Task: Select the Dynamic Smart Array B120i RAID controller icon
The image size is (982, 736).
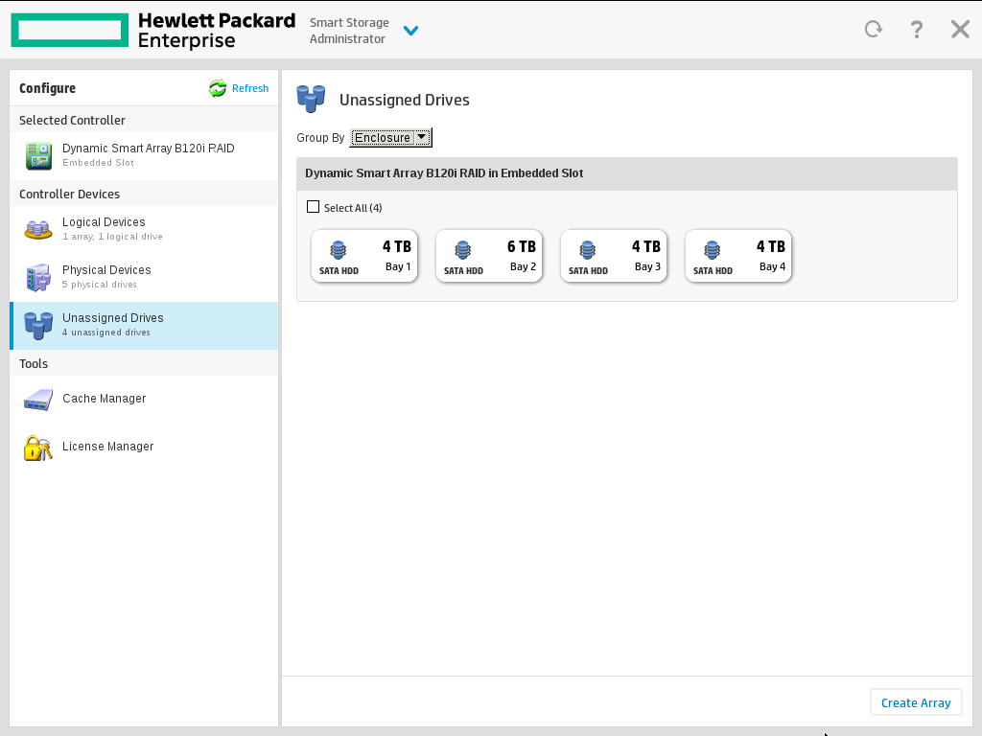Action: pyautogui.click(x=38, y=156)
